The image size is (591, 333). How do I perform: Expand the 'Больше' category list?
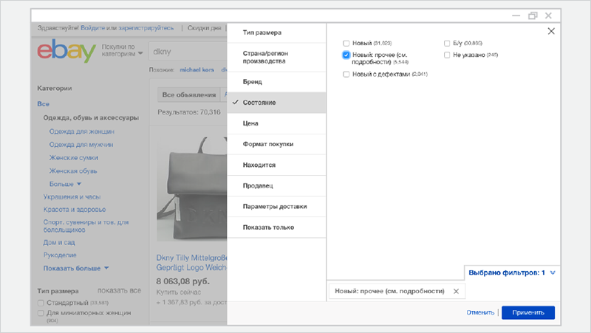coord(65,184)
